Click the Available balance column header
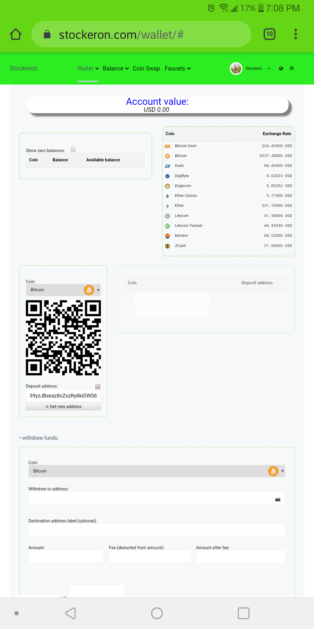Screen dimensions: 314x629 click(103, 160)
